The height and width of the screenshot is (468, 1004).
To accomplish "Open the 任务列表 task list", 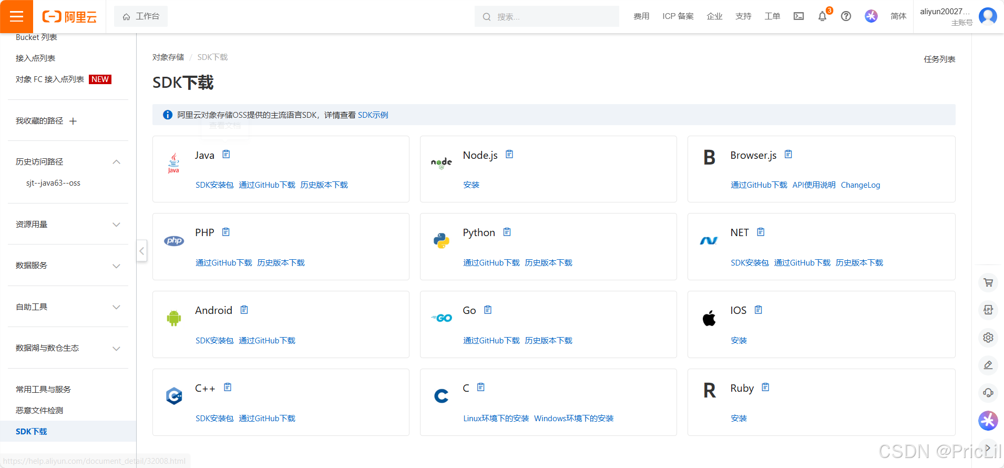I will pyautogui.click(x=940, y=59).
